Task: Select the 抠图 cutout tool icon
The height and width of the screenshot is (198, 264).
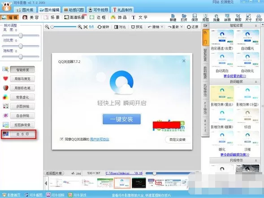Action: point(206,17)
